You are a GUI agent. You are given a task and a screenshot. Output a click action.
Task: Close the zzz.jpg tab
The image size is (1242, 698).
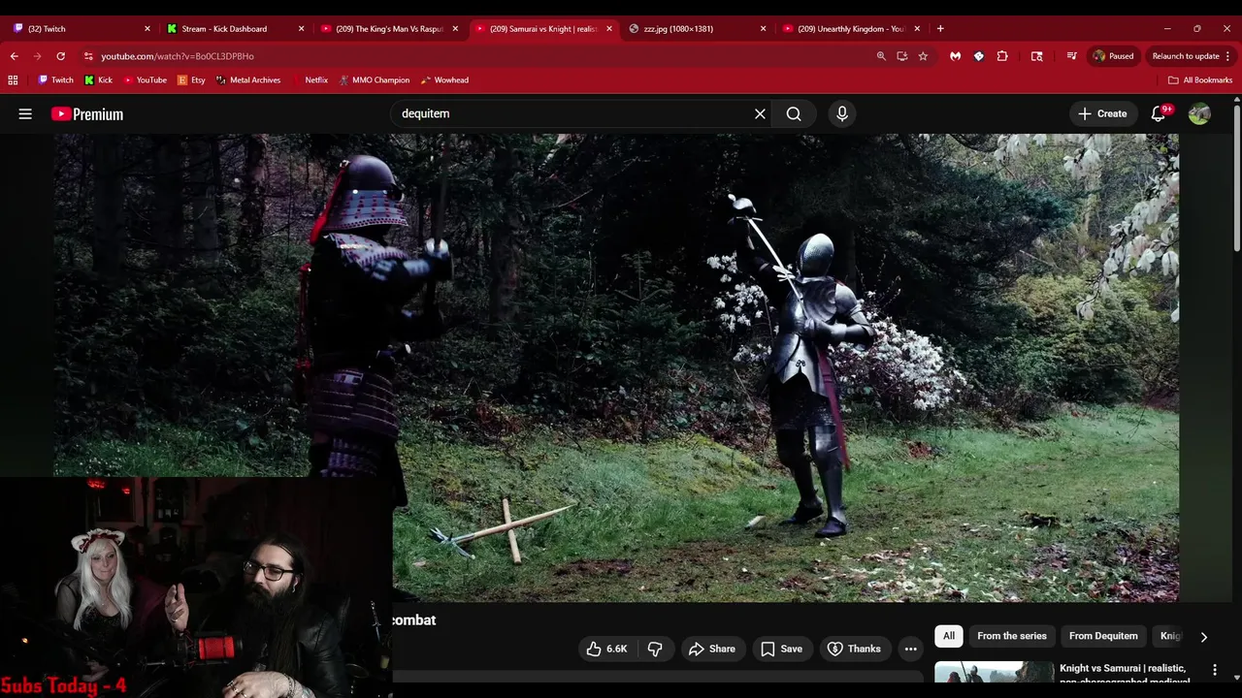(763, 28)
